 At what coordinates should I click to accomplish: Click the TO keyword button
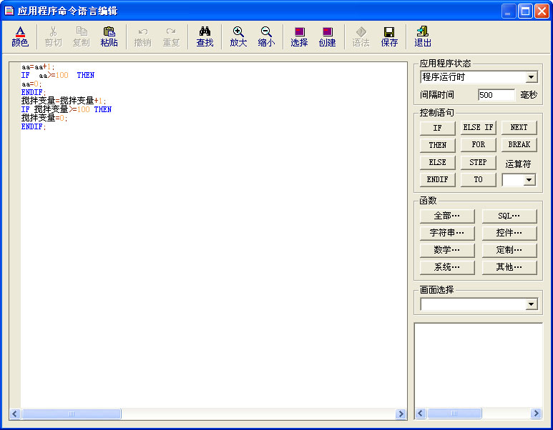[x=478, y=179]
